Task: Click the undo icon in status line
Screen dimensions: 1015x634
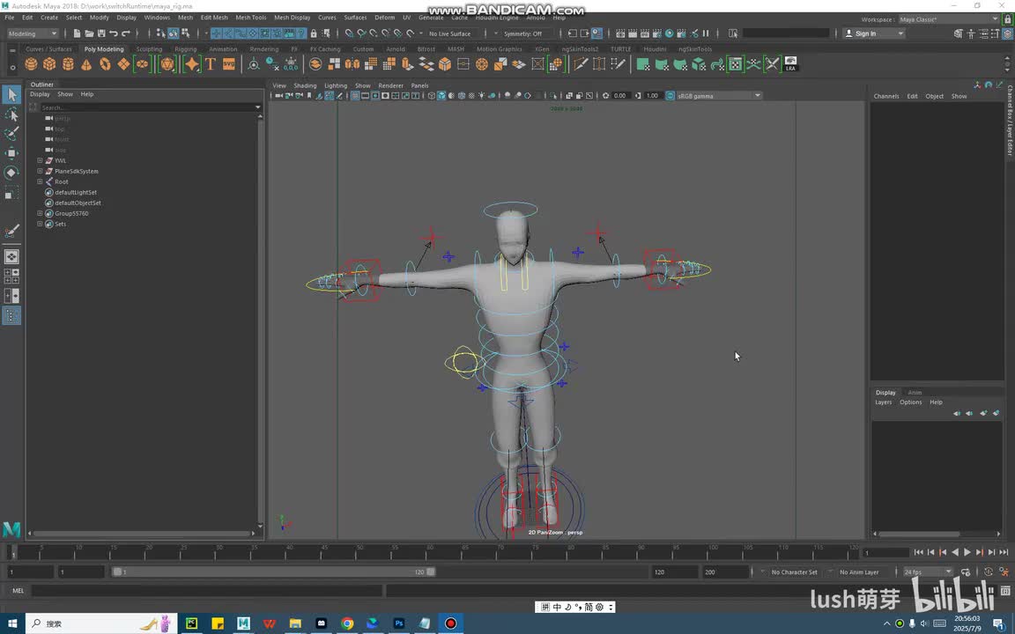Action: 114,33
